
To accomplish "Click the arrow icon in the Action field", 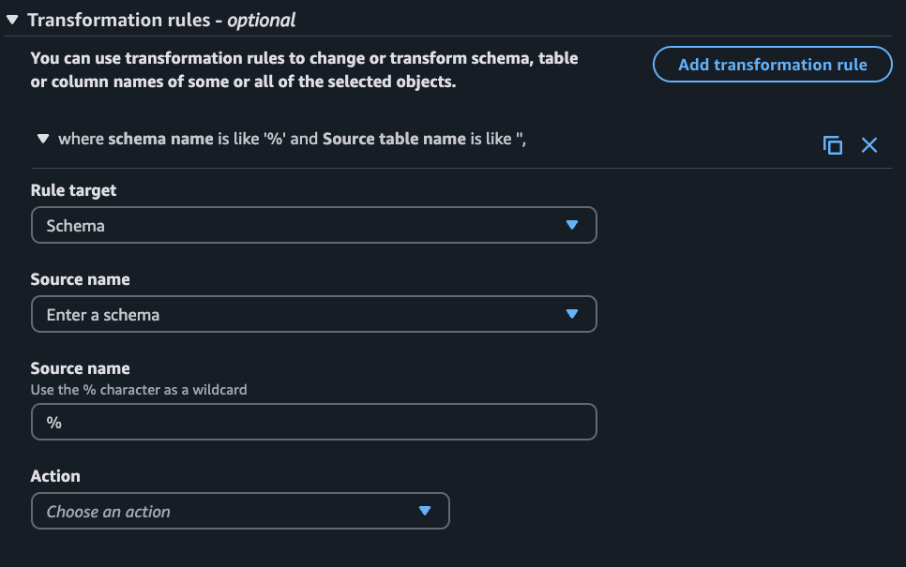I will [x=425, y=512].
